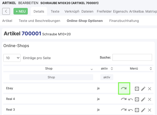Edit the Ebay shop entry with pencil icon
157x115 pixels.
point(143,88)
